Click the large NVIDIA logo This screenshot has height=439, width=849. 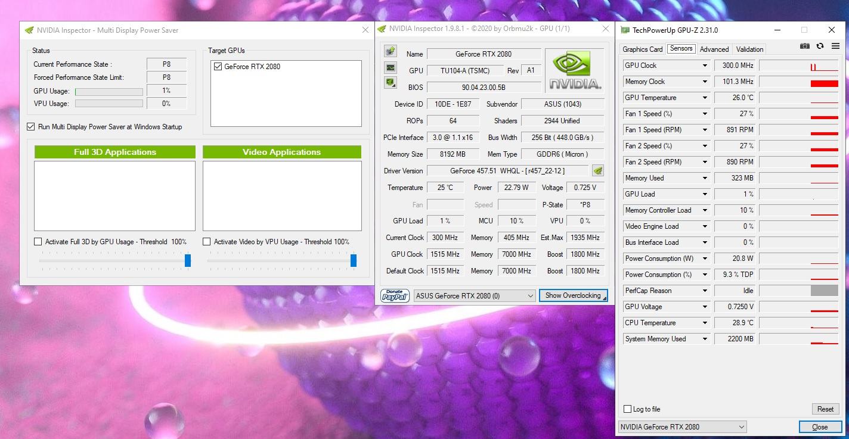575,70
